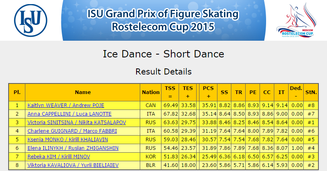Click the 69.49 TSS score cell

click(170, 105)
